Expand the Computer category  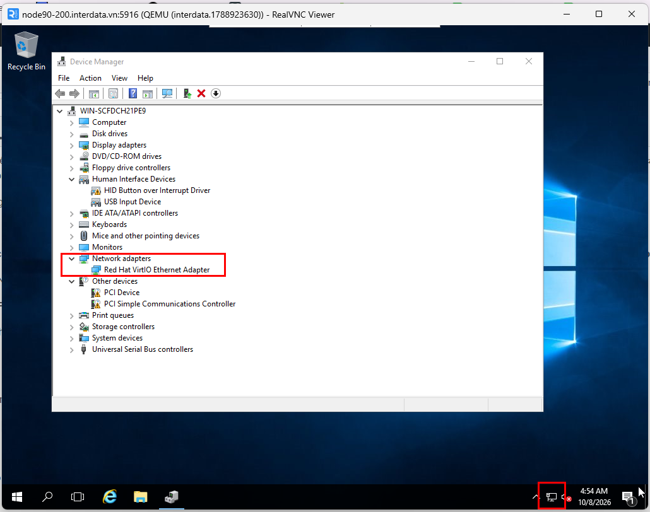pyautogui.click(x=72, y=122)
